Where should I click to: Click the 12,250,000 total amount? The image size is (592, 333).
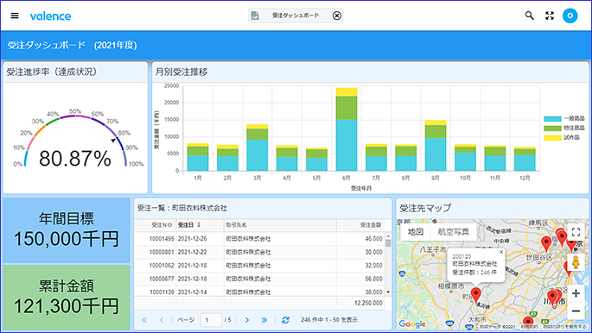pos(368,303)
